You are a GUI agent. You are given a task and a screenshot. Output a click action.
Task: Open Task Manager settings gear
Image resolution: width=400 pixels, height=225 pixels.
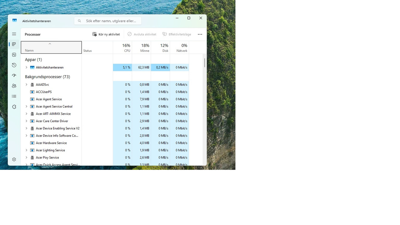(x=14, y=159)
